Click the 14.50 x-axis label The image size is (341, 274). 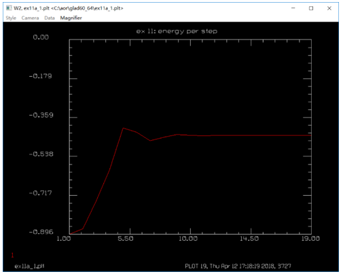pos(249,239)
